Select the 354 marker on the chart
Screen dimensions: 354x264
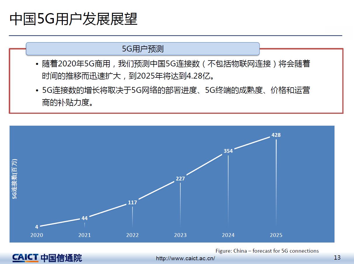228,151
